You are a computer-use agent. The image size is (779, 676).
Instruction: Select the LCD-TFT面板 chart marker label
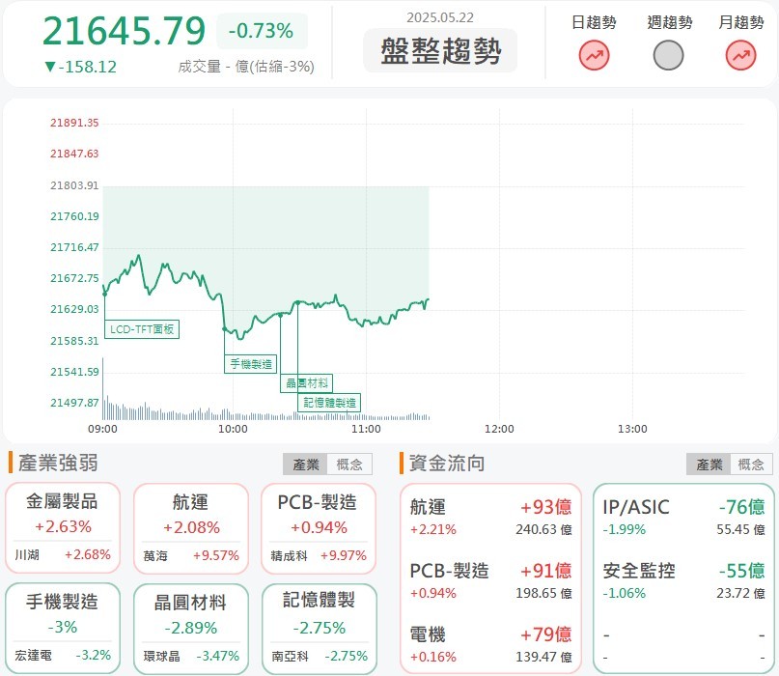(142, 329)
